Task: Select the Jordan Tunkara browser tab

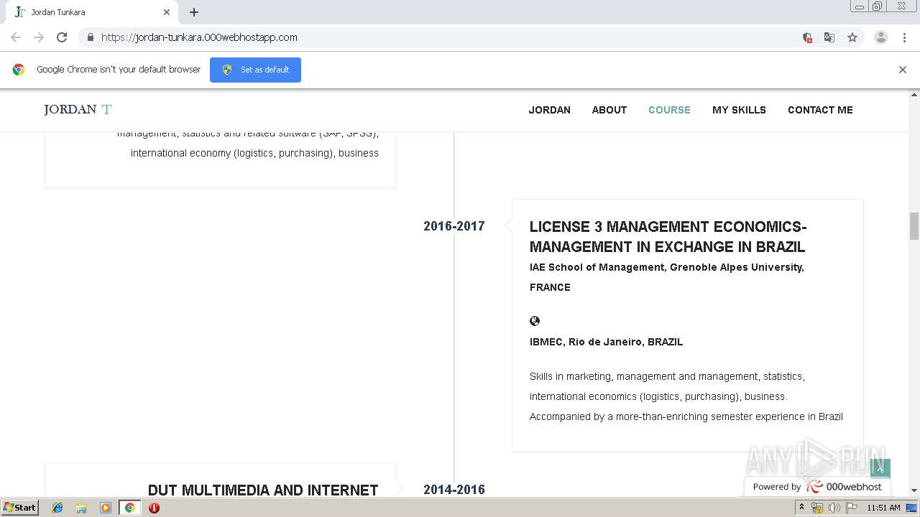Action: (x=92, y=12)
